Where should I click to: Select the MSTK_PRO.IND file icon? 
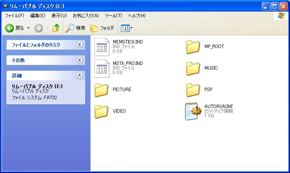tap(102, 68)
